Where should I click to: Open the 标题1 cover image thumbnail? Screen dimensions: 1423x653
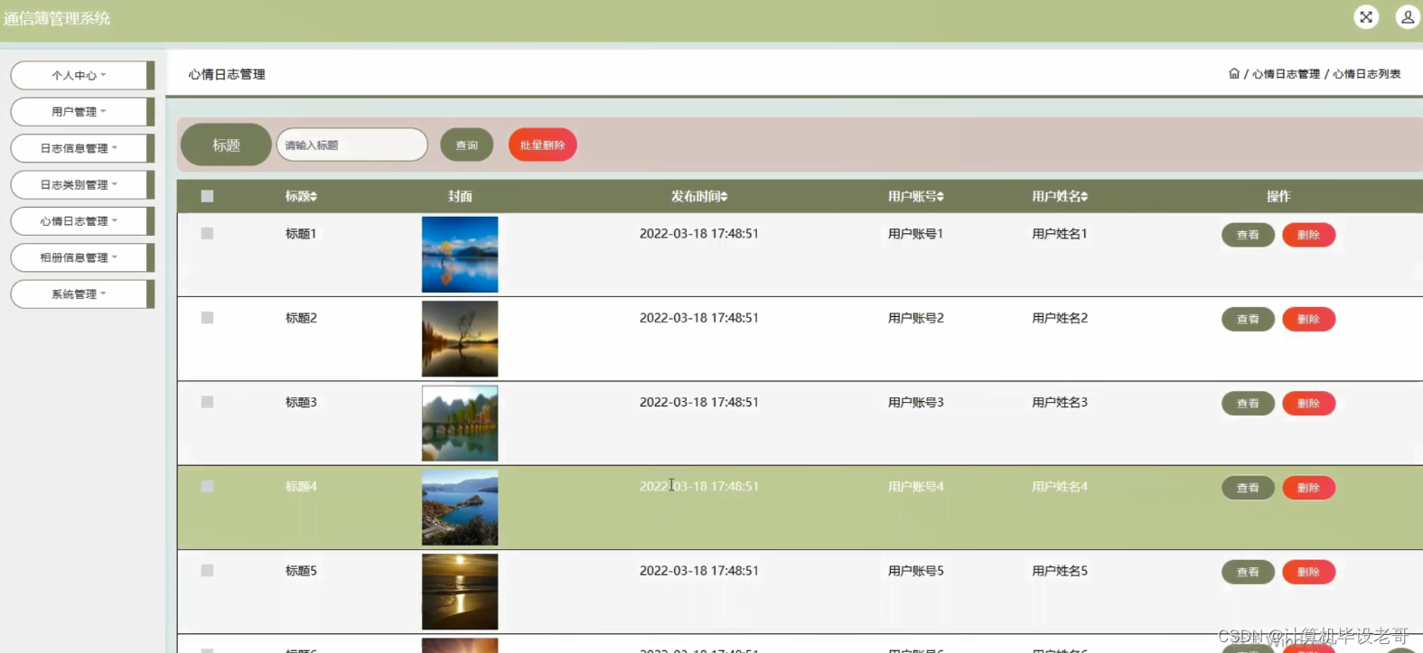(460, 255)
